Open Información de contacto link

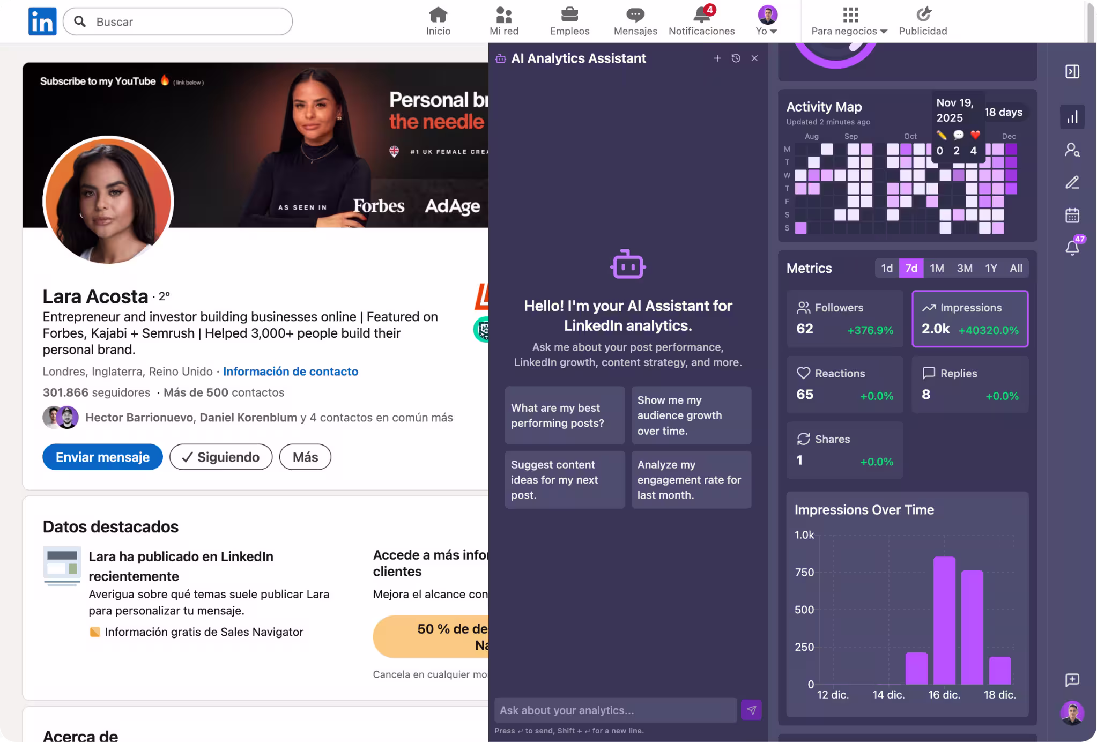(x=291, y=371)
